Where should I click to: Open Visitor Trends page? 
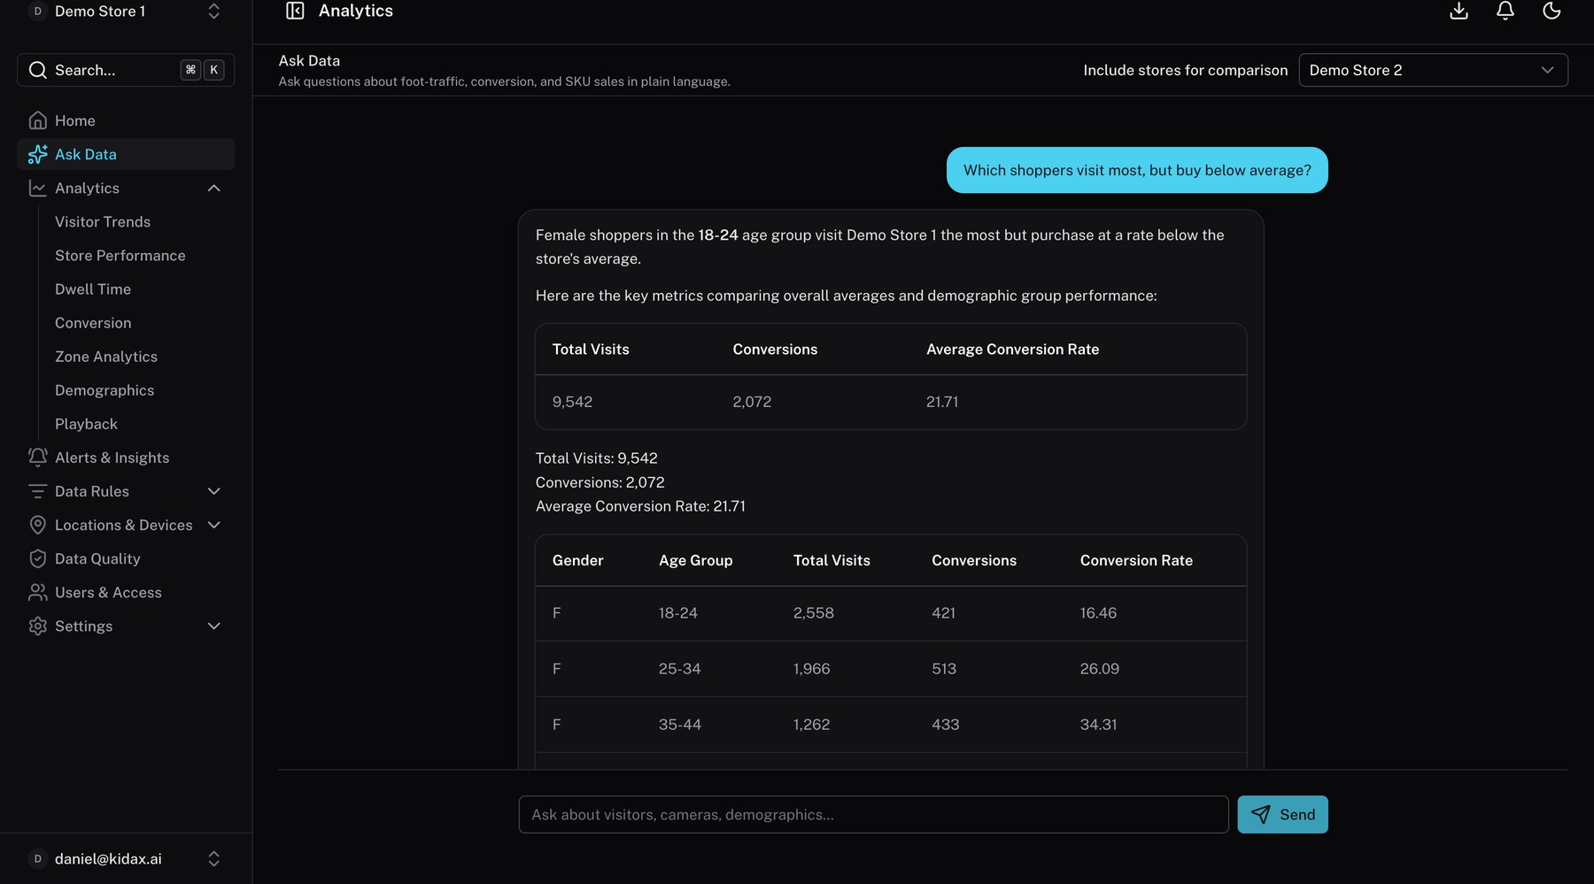click(103, 221)
